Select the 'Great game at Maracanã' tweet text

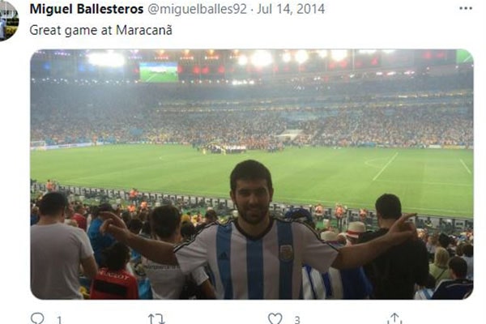(101, 31)
